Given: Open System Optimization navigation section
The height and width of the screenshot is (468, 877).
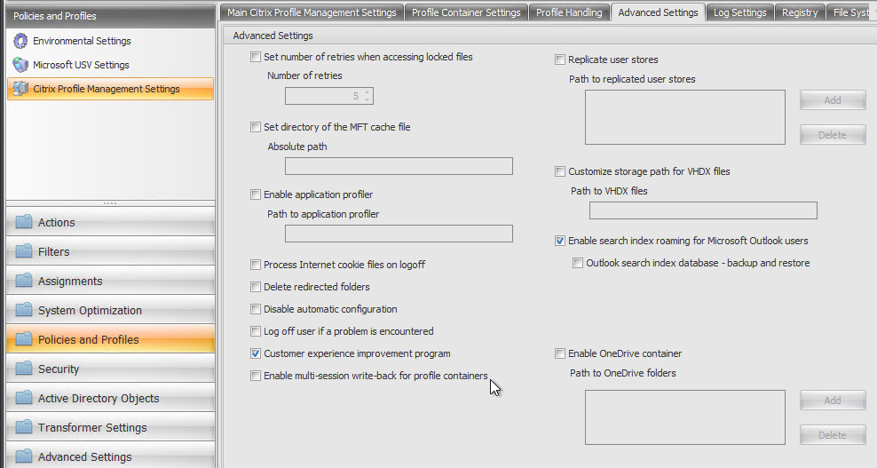Looking at the screenshot, I should tap(110, 310).
